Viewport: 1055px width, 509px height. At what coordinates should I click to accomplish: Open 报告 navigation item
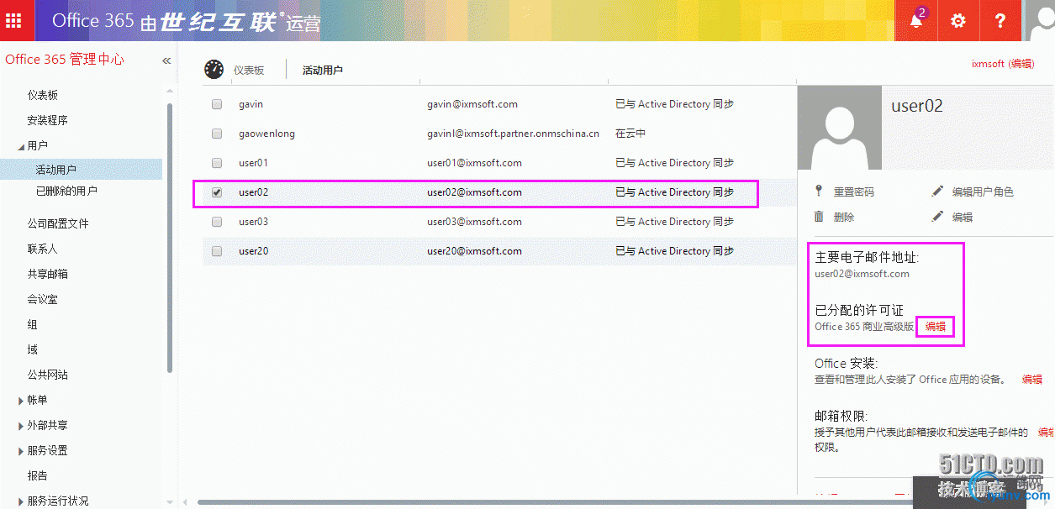click(x=38, y=475)
